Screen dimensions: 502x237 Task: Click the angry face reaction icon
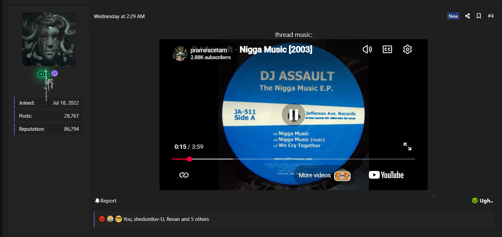click(x=102, y=219)
